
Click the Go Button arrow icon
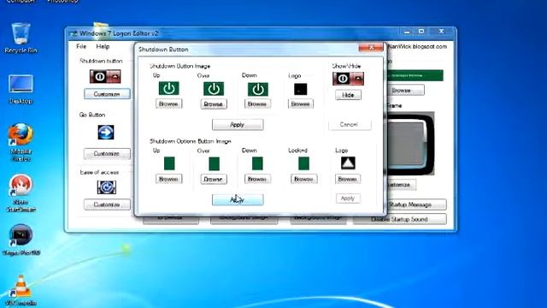pyautogui.click(x=106, y=133)
